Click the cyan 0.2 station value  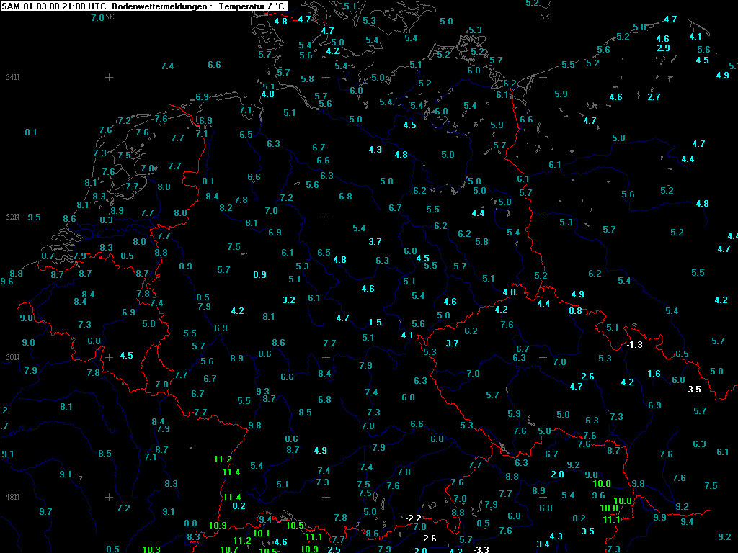[239, 506]
